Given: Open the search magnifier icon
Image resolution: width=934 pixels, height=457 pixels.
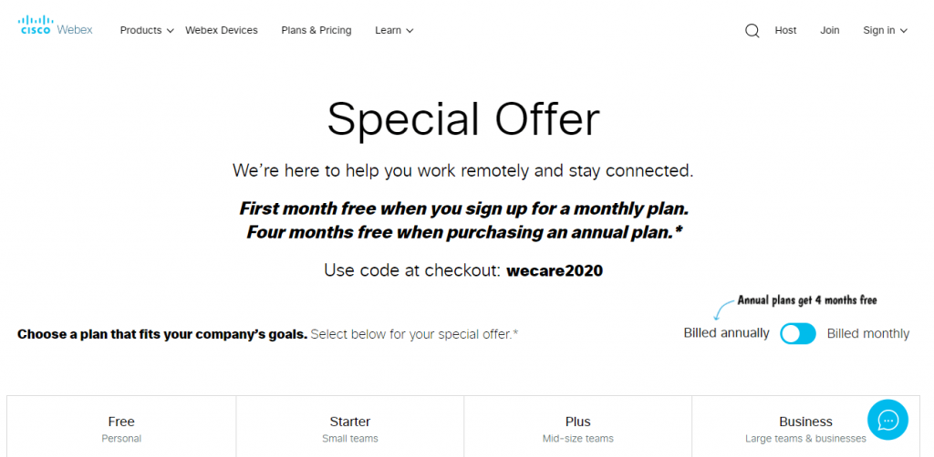Looking at the screenshot, I should pos(752,30).
